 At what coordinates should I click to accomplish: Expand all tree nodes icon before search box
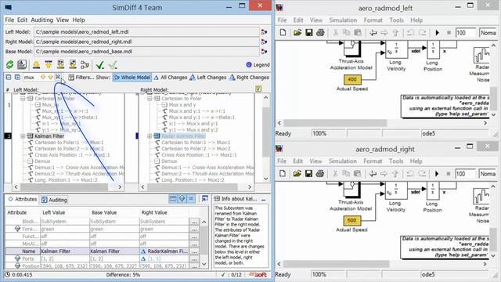tap(17, 77)
